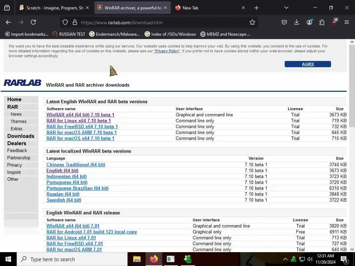
Task: Switch to New Tab tab
Action: coord(209,8)
